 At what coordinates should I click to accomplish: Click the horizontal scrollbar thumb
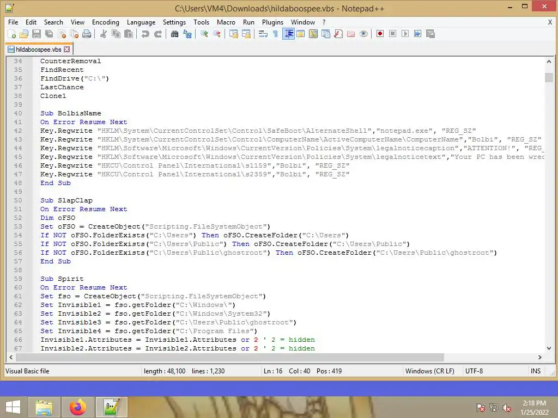click(230, 357)
